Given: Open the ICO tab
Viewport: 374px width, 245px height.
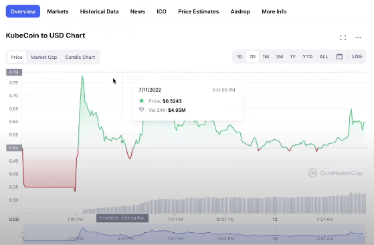Looking at the screenshot, I should click(x=161, y=11).
